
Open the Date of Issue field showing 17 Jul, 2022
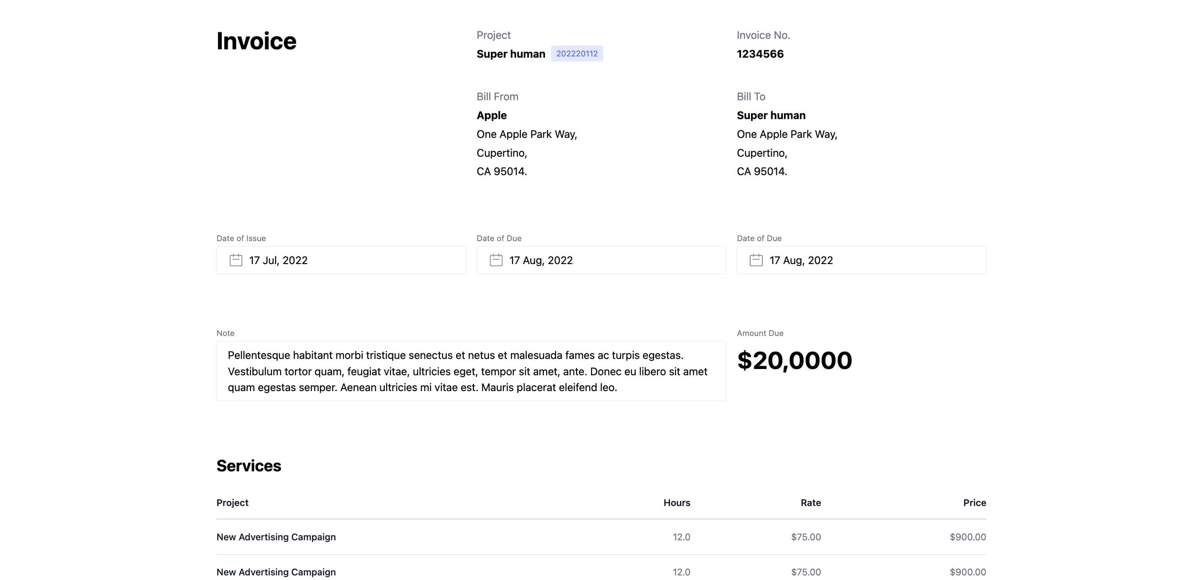point(341,260)
